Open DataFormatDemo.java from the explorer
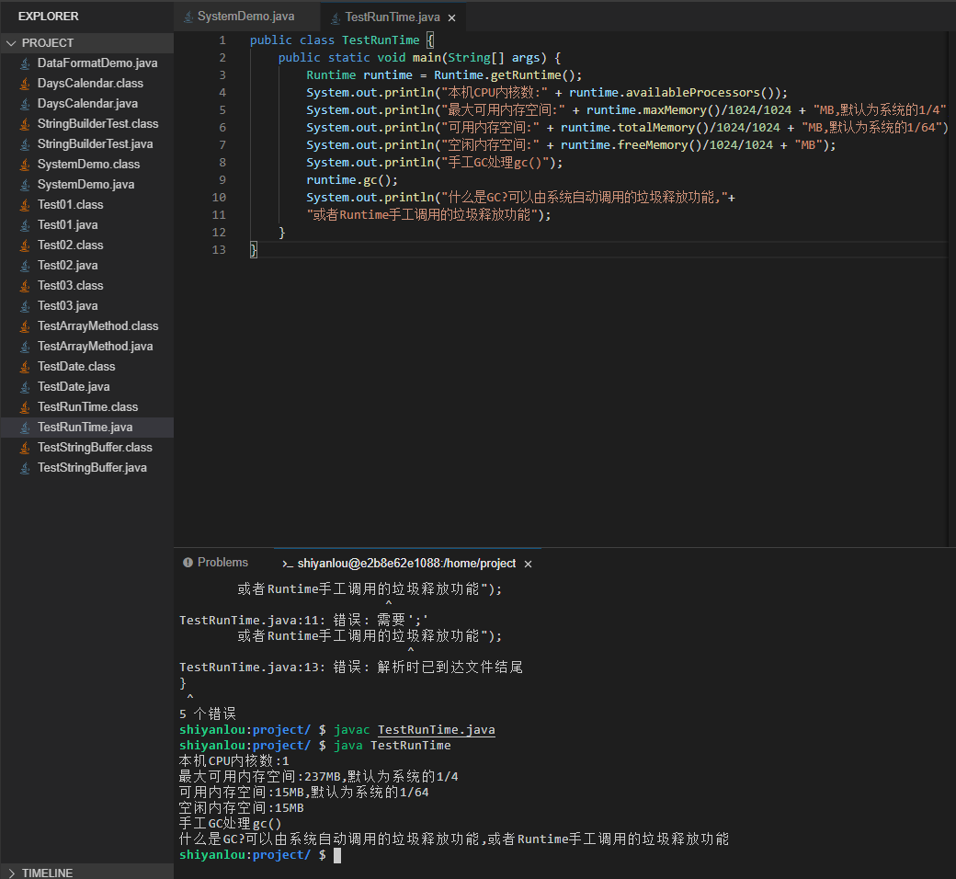 coord(87,63)
